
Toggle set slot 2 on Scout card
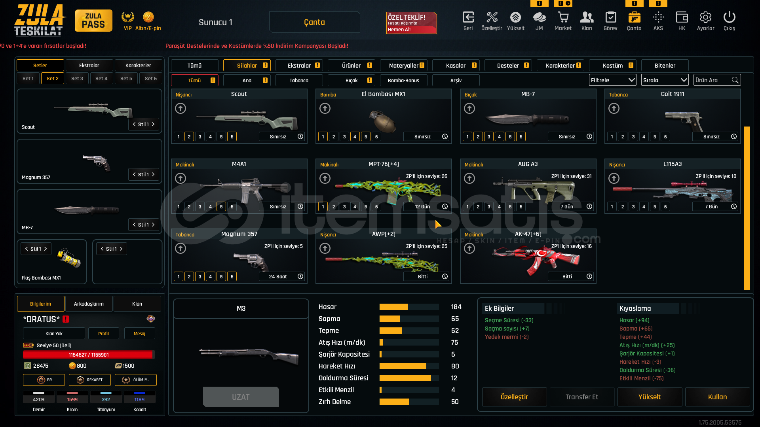pyautogui.click(x=189, y=136)
